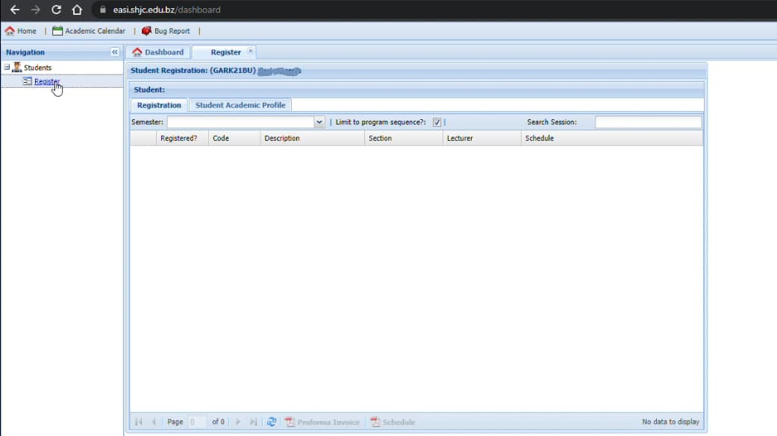Navigate back in the browser
Screen dimensions: 777x436
14,10
